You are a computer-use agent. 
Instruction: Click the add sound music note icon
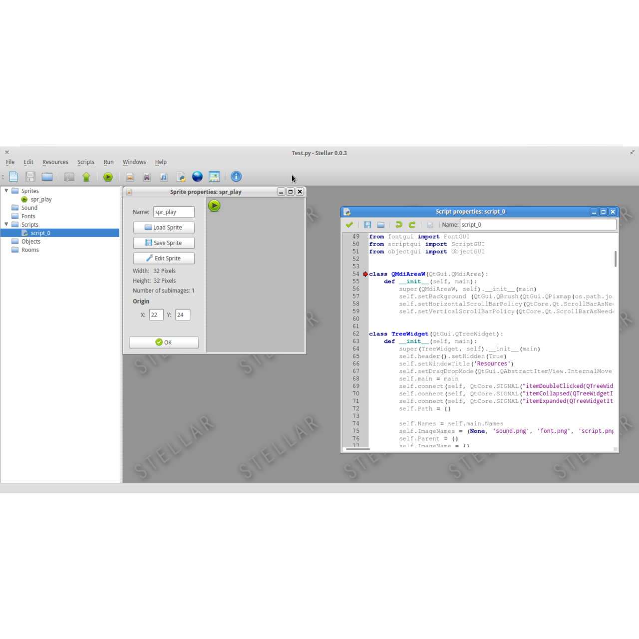pyautogui.click(x=163, y=177)
